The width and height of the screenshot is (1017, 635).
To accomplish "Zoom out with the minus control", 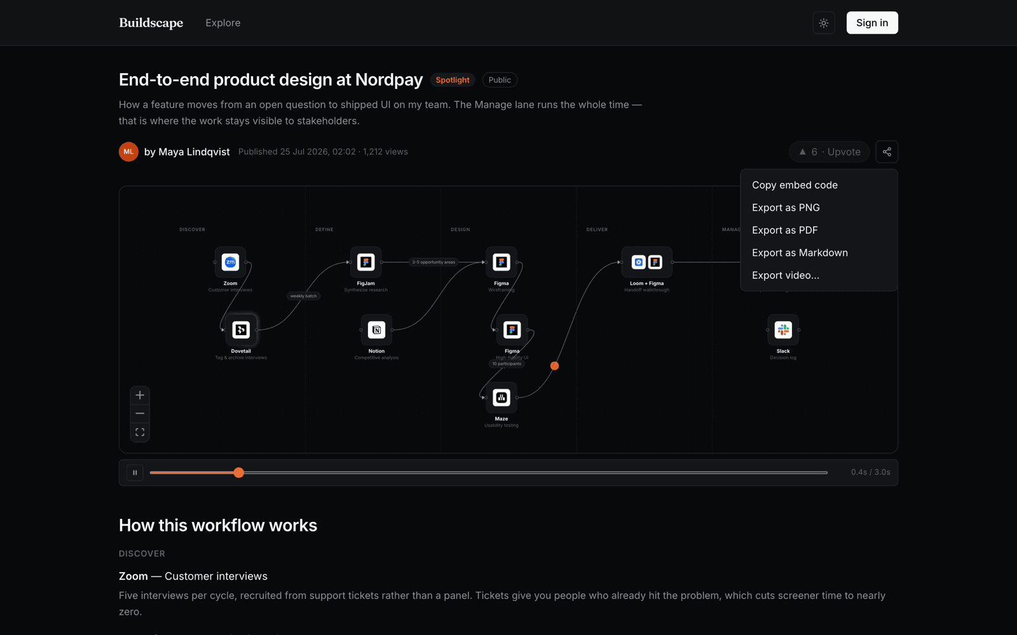I will (x=140, y=413).
